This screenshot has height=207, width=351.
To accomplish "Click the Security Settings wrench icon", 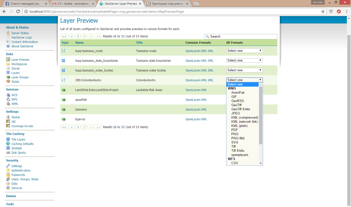I will pos(8,166).
